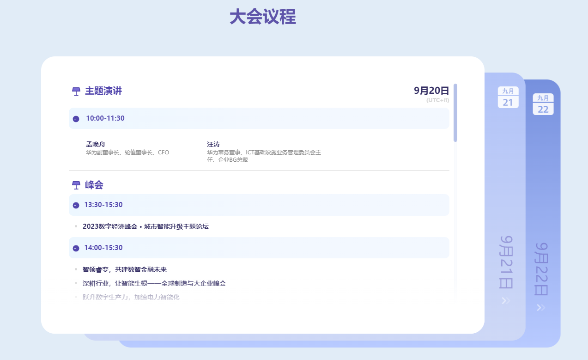Select the calendar icon showing 22

click(543, 104)
